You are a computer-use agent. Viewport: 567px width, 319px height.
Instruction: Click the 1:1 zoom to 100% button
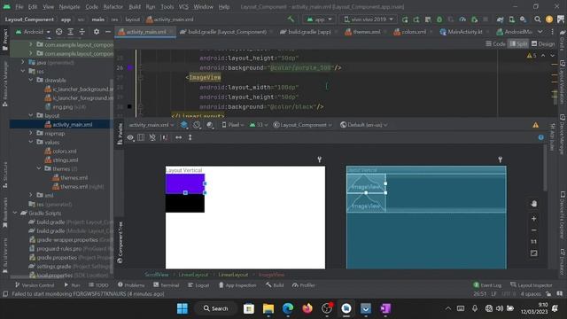[x=533, y=242]
